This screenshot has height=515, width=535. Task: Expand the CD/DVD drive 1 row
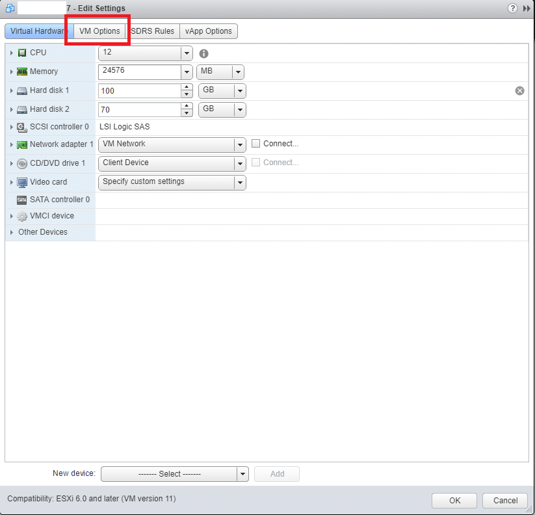[11, 163]
